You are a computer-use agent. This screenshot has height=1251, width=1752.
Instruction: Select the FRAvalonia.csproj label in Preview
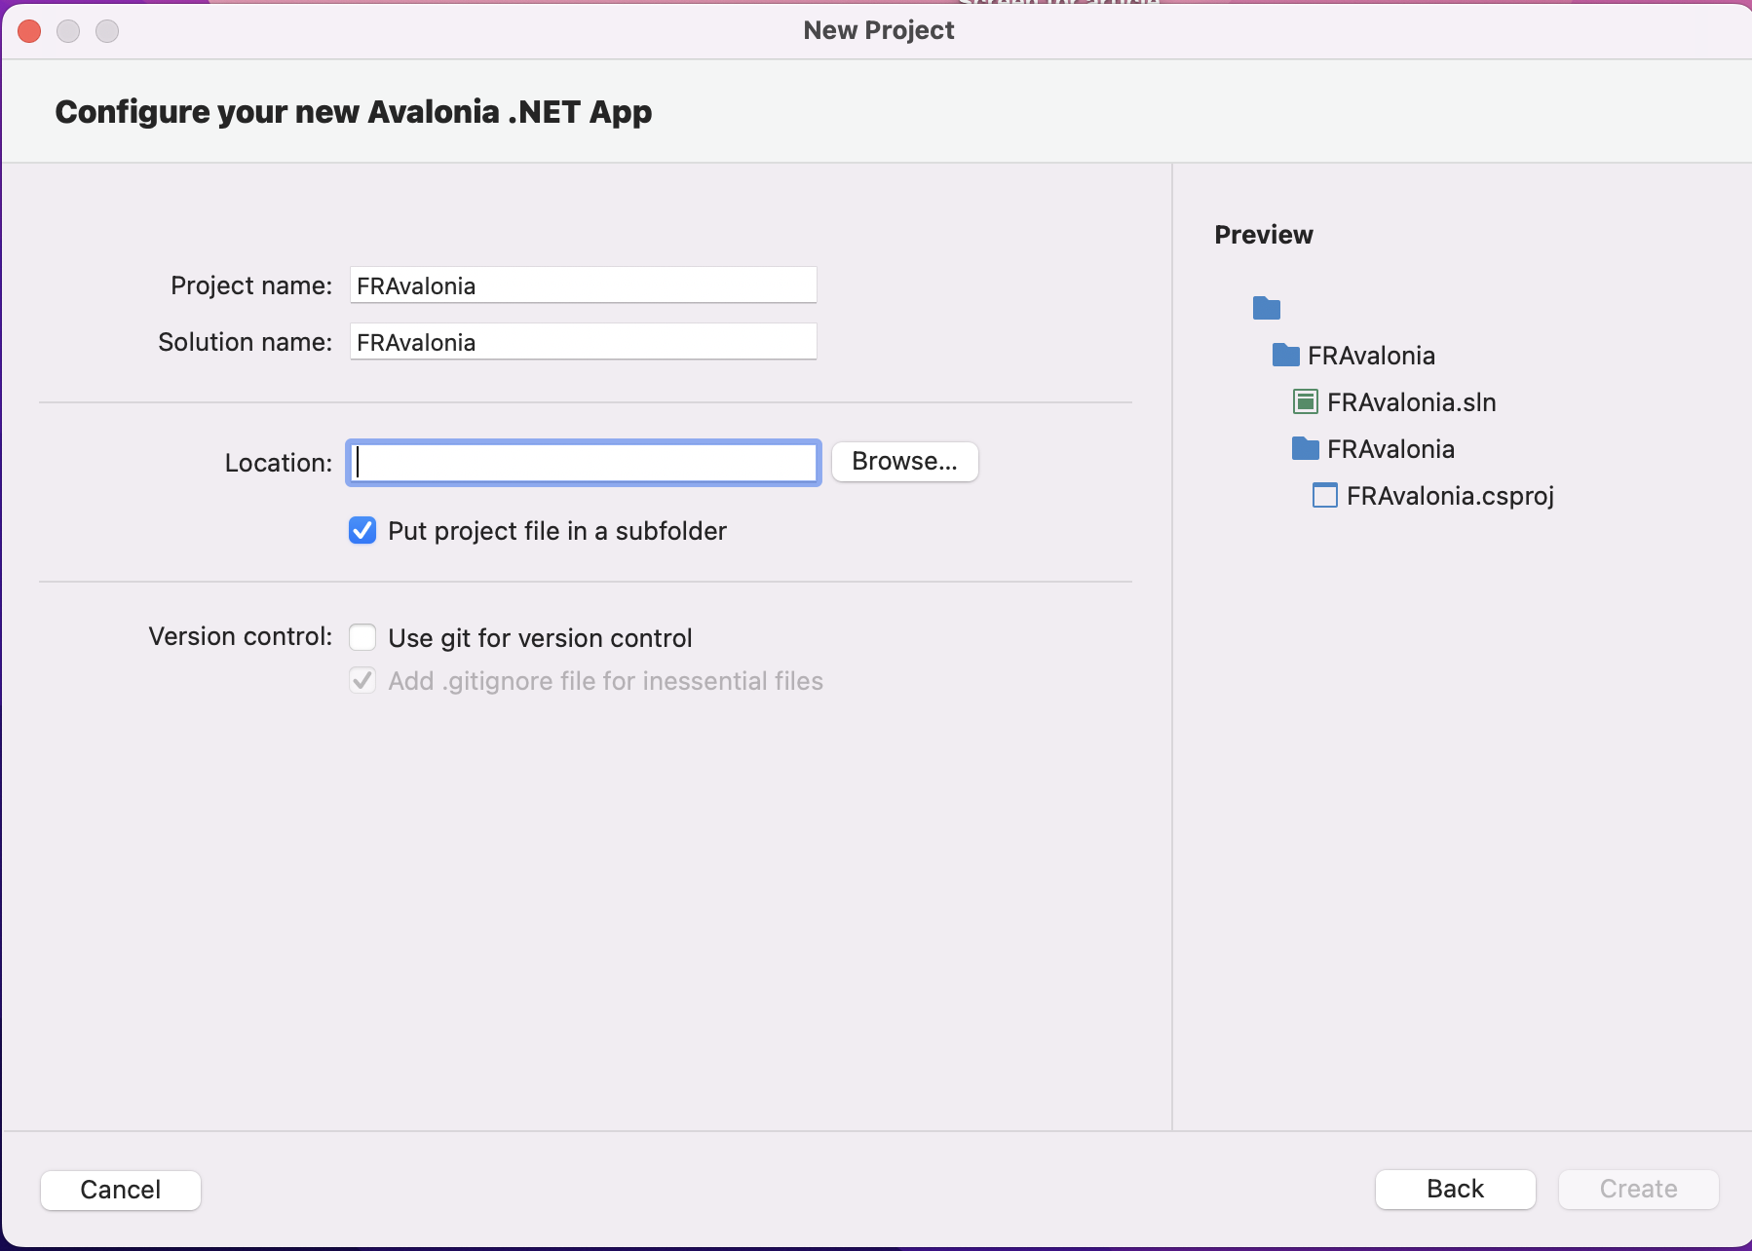coord(1450,496)
